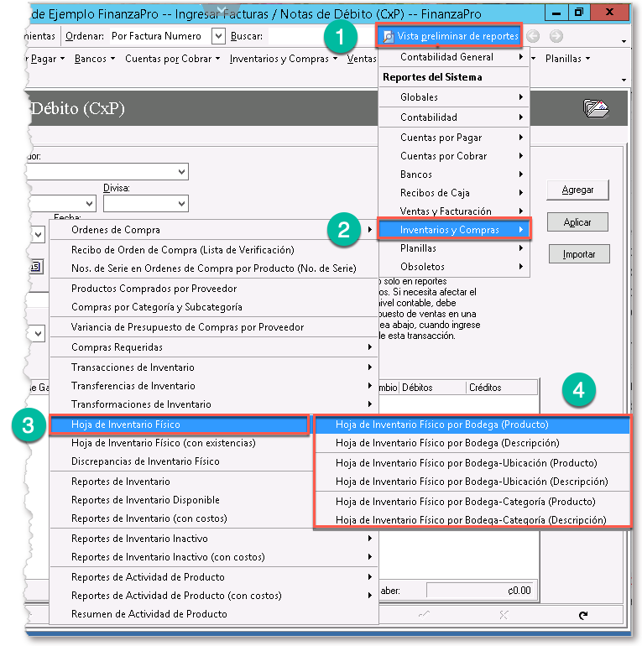Expand Cuentas por Pagar reports submenu

point(454,138)
